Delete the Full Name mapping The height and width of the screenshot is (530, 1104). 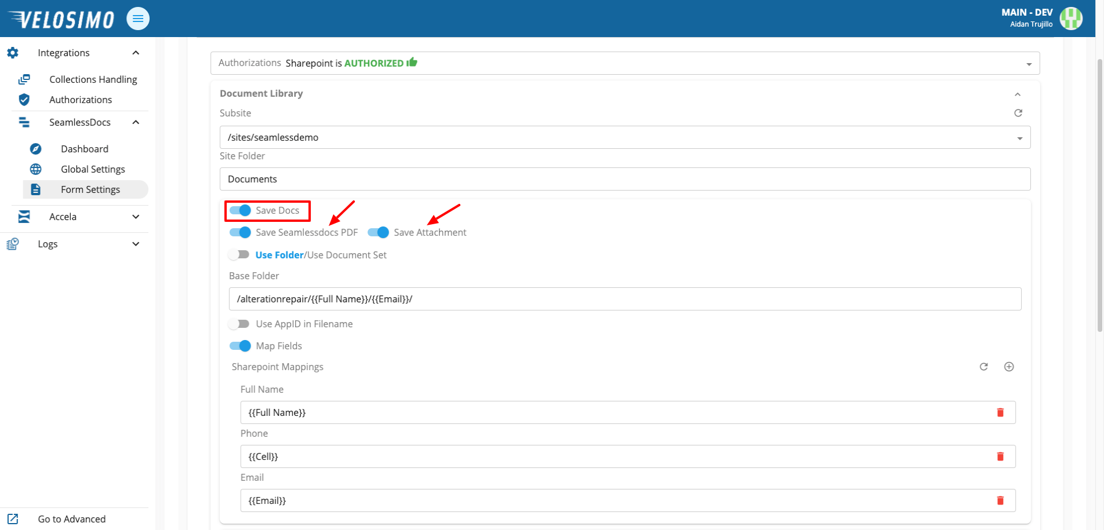(x=1000, y=412)
